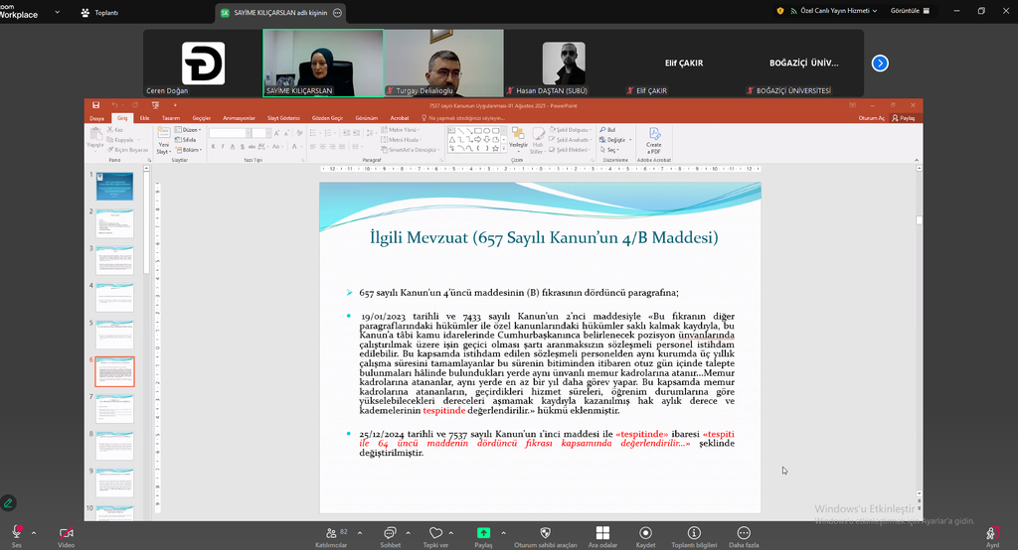Click the Paylaş button in PowerPoint

point(904,118)
